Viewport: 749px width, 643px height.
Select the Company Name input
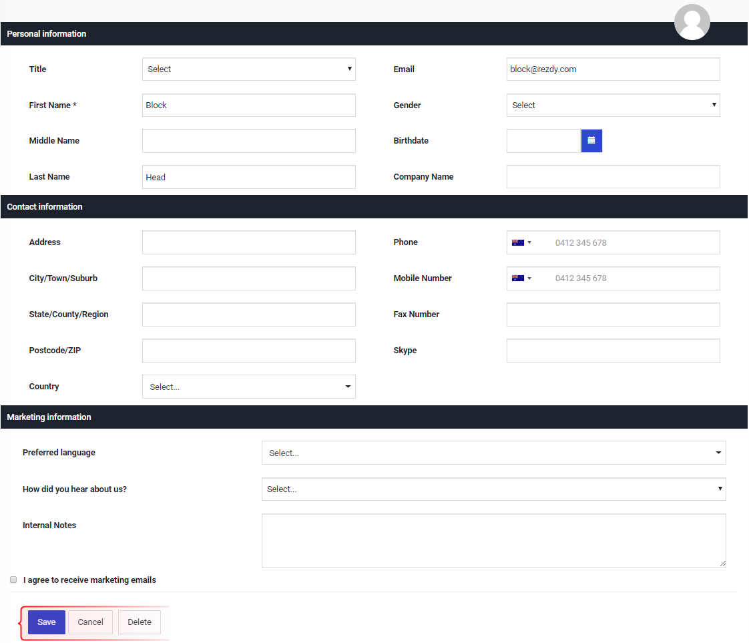point(613,177)
